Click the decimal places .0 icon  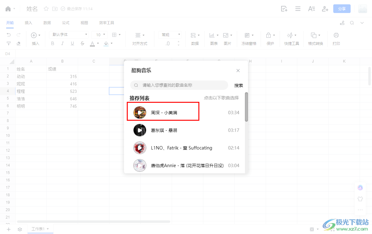click(168, 44)
